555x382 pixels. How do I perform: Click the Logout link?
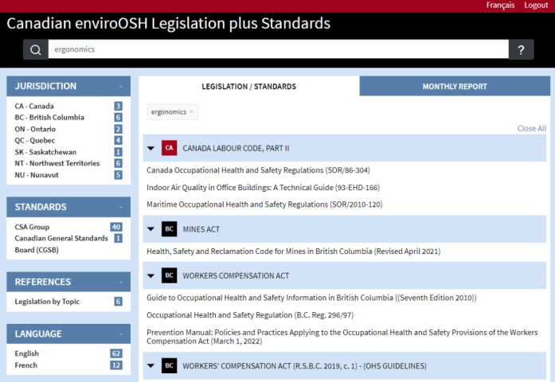pyautogui.click(x=536, y=6)
